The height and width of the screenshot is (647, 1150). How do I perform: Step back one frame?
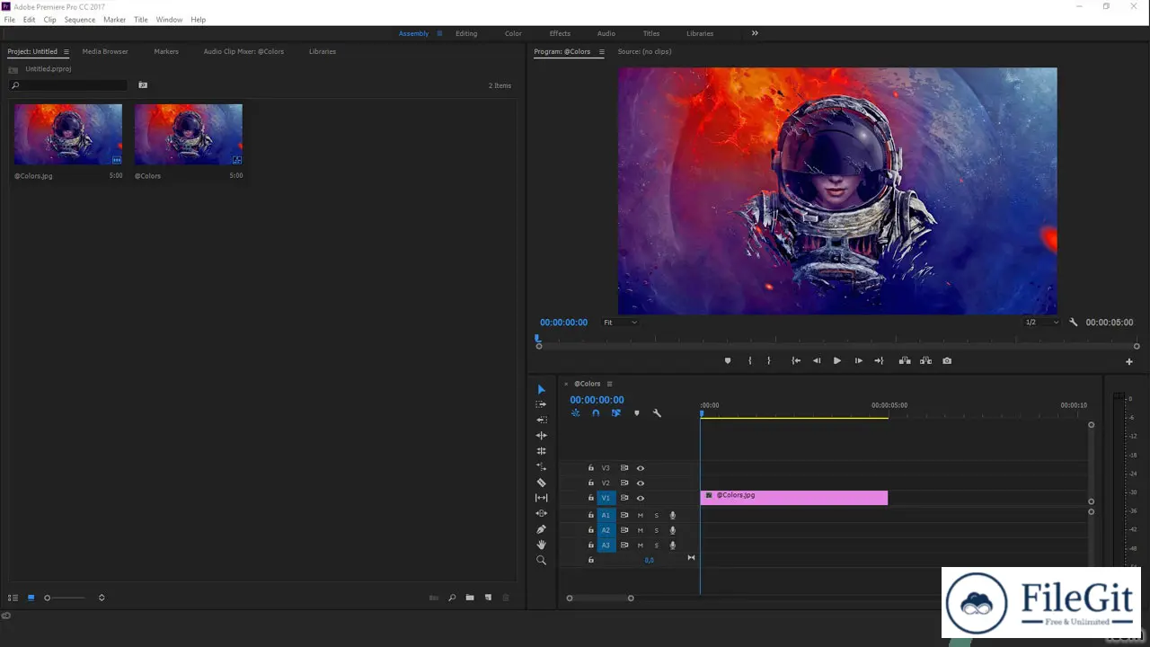(817, 360)
